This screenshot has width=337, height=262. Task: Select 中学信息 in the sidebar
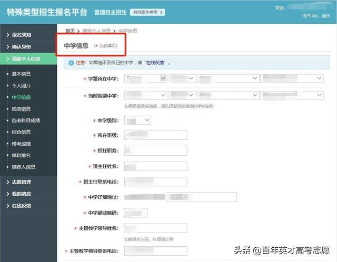pos(21,97)
